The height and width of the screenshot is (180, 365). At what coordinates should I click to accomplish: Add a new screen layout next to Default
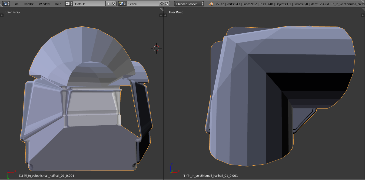tap(109, 4)
